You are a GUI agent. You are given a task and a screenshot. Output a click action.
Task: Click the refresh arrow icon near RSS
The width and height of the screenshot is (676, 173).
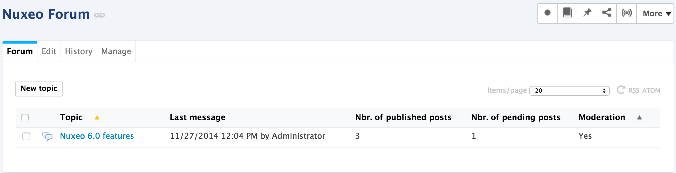click(621, 90)
